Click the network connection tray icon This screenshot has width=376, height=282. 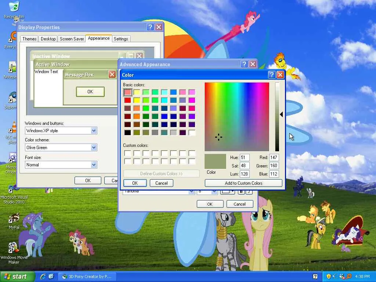coord(342,276)
